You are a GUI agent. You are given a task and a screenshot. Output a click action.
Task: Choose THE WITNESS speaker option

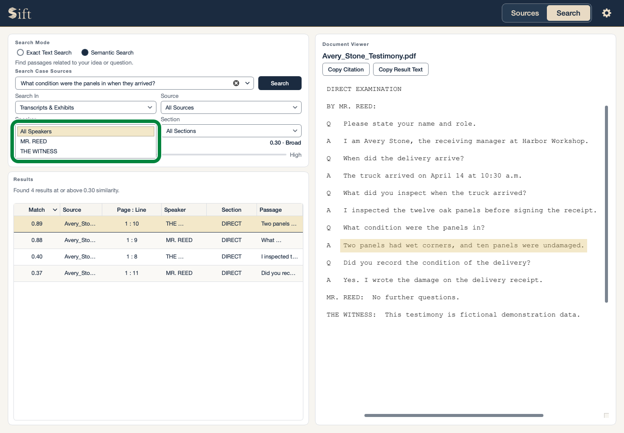coord(86,152)
